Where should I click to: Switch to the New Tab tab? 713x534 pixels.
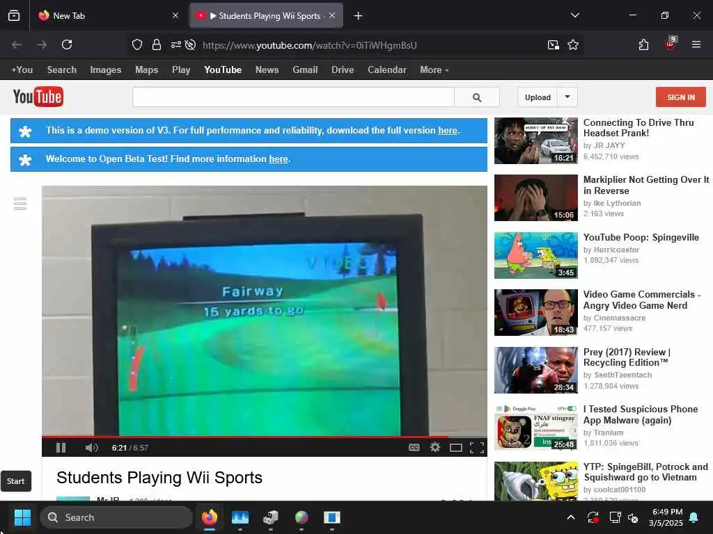pyautogui.click(x=108, y=16)
